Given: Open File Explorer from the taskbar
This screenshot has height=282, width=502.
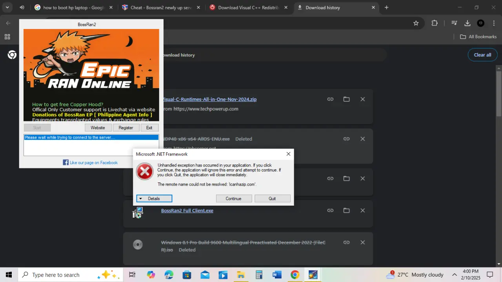Looking at the screenshot, I should (x=241, y=275).
